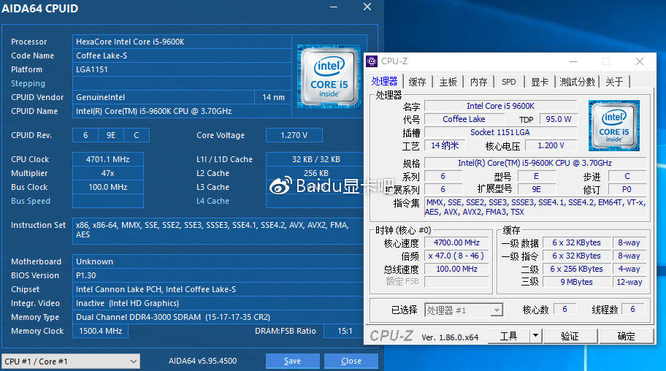Click the AIDA64 Instruction Set list field
Image resolution: width=666 pixels, height=371 pixels.
(x=218, y=230)
